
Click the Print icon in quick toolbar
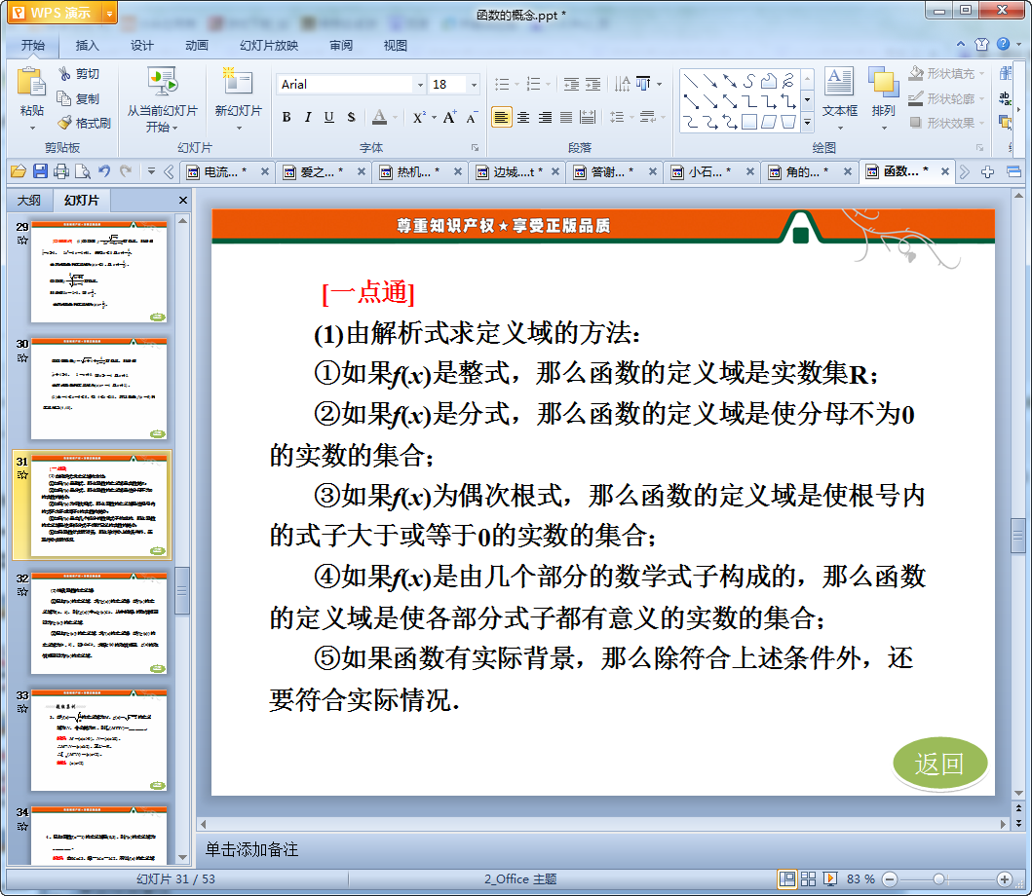pos(61,171)
